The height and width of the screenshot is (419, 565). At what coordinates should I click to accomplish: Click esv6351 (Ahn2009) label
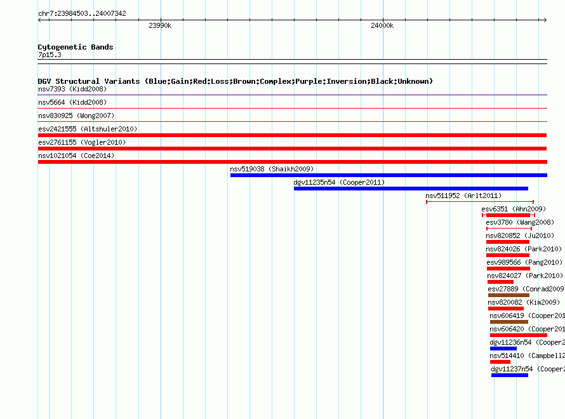click(514, 209)
